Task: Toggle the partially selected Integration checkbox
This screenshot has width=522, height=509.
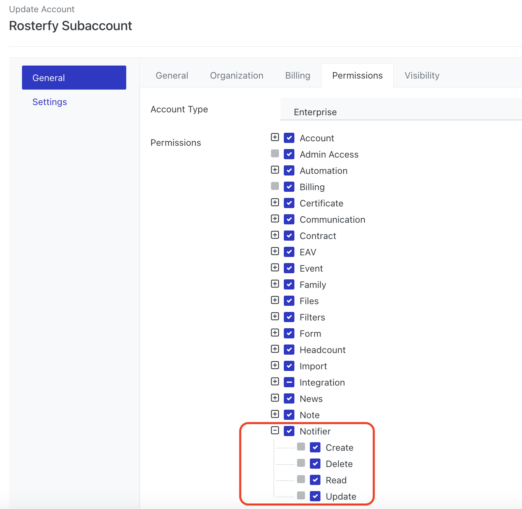Action: coord(289,382)
